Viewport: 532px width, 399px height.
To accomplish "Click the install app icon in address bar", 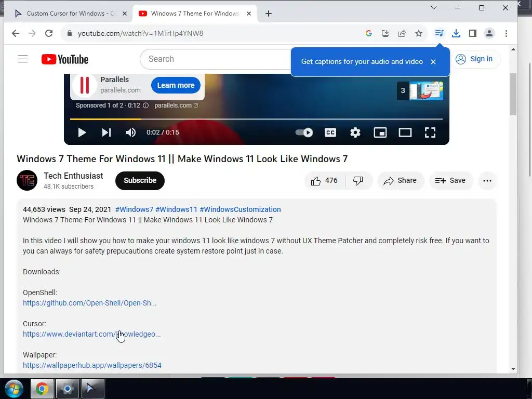I will pos(385,33).
